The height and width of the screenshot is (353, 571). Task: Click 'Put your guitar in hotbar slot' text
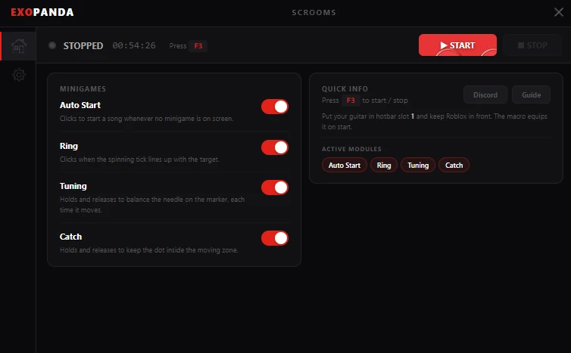(435, 122)
